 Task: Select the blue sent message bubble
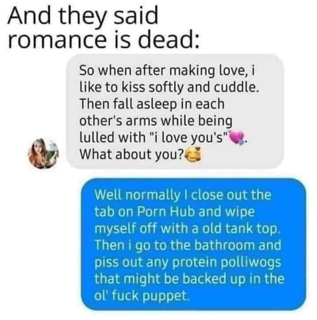[x=193, y=244]
